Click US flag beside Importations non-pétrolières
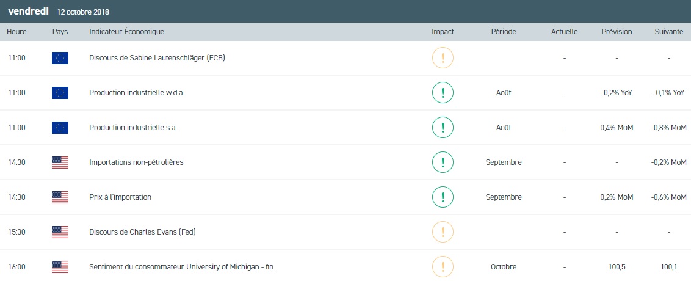This screenshot has height=281, width=691. (x=60, y=162)
